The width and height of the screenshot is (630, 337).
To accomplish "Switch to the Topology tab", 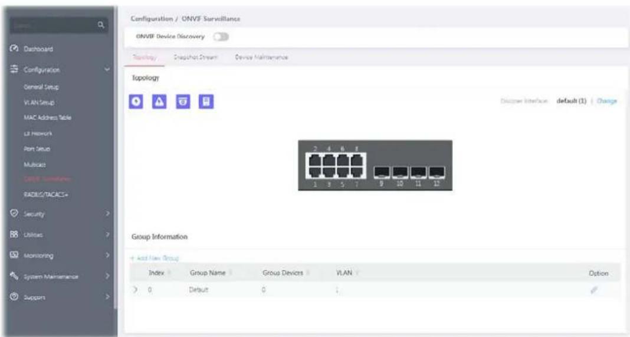I will coord(145,57).
